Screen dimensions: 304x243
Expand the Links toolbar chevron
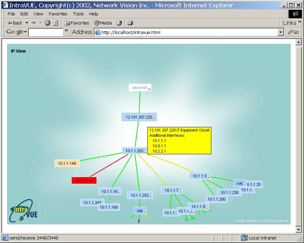pos(300,21)
